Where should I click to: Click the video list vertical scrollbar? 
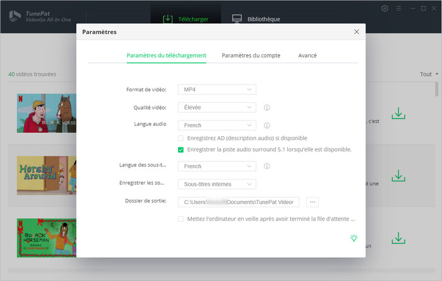pos(436,89)
